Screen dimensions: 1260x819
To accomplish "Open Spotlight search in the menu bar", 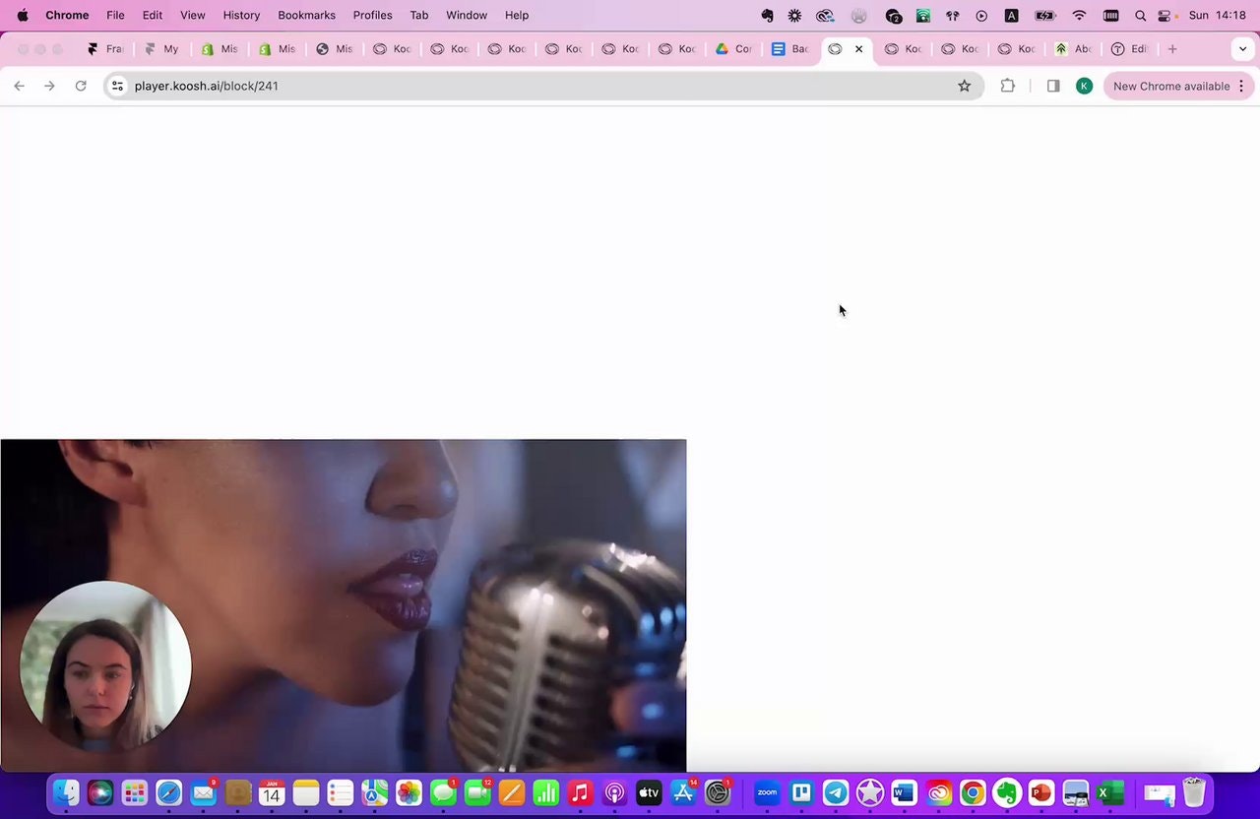I will click(1140, 15).
